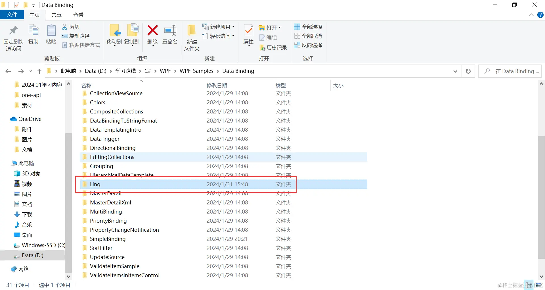Click the Paste clipboard icon

(x=51, y=30)
